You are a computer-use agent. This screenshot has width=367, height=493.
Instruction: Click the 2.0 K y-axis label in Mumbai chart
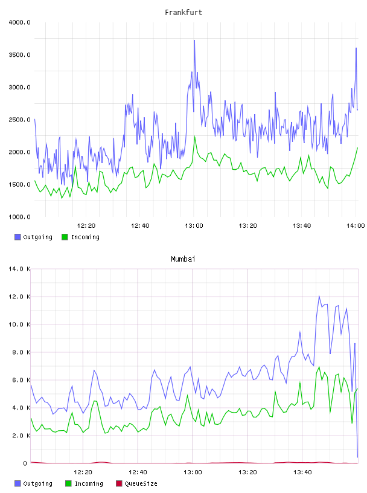(x=21, y=436)
